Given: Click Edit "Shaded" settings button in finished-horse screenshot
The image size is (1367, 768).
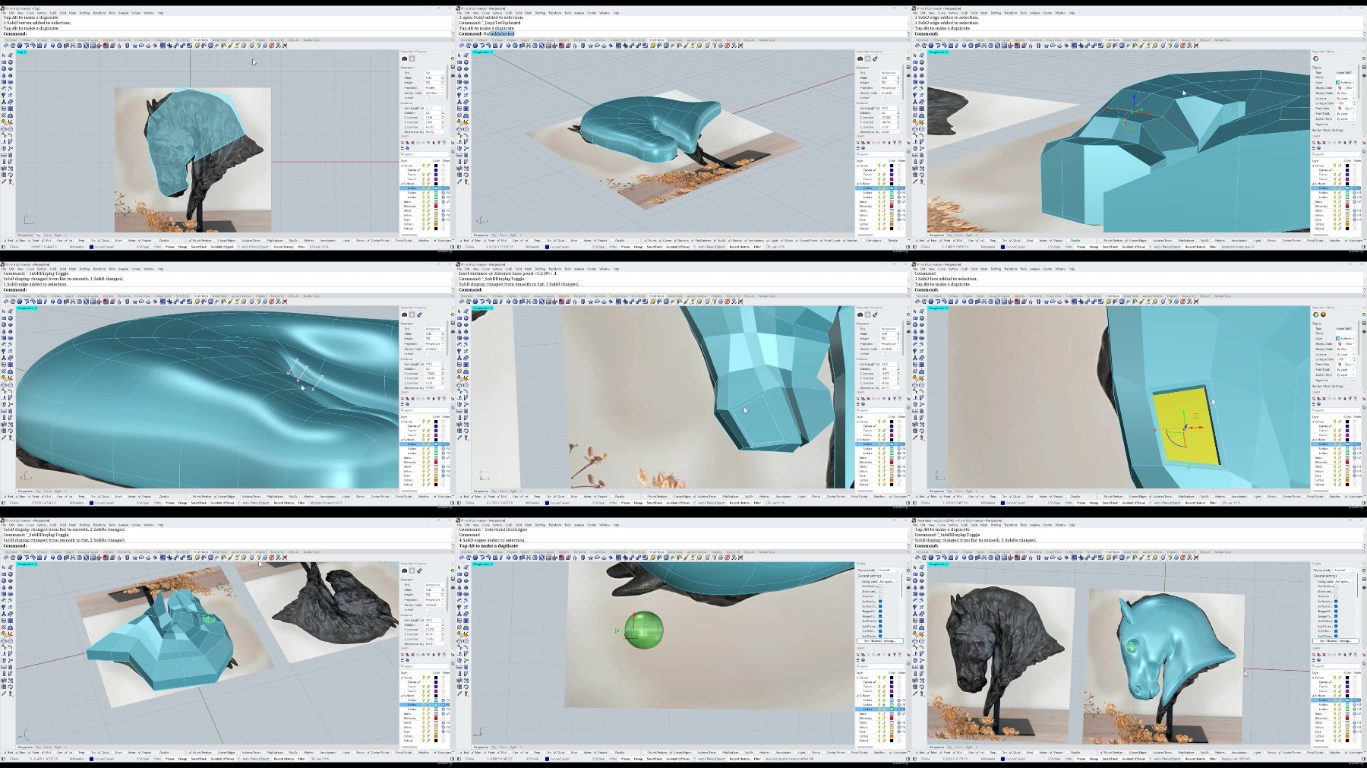Looking at the screenshot, I should [1336, 640].
